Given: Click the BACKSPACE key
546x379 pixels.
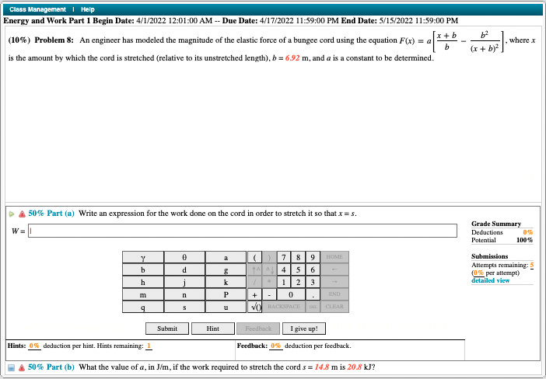Looking at the screenshot, I should pos(284,307).
